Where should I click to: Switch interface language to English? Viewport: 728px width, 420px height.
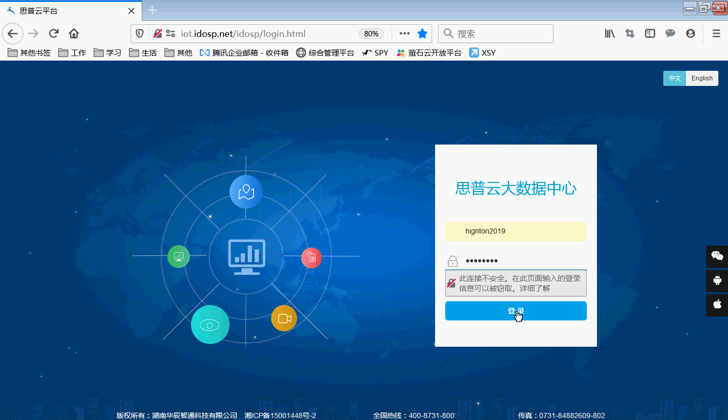[x=702, y=78]
